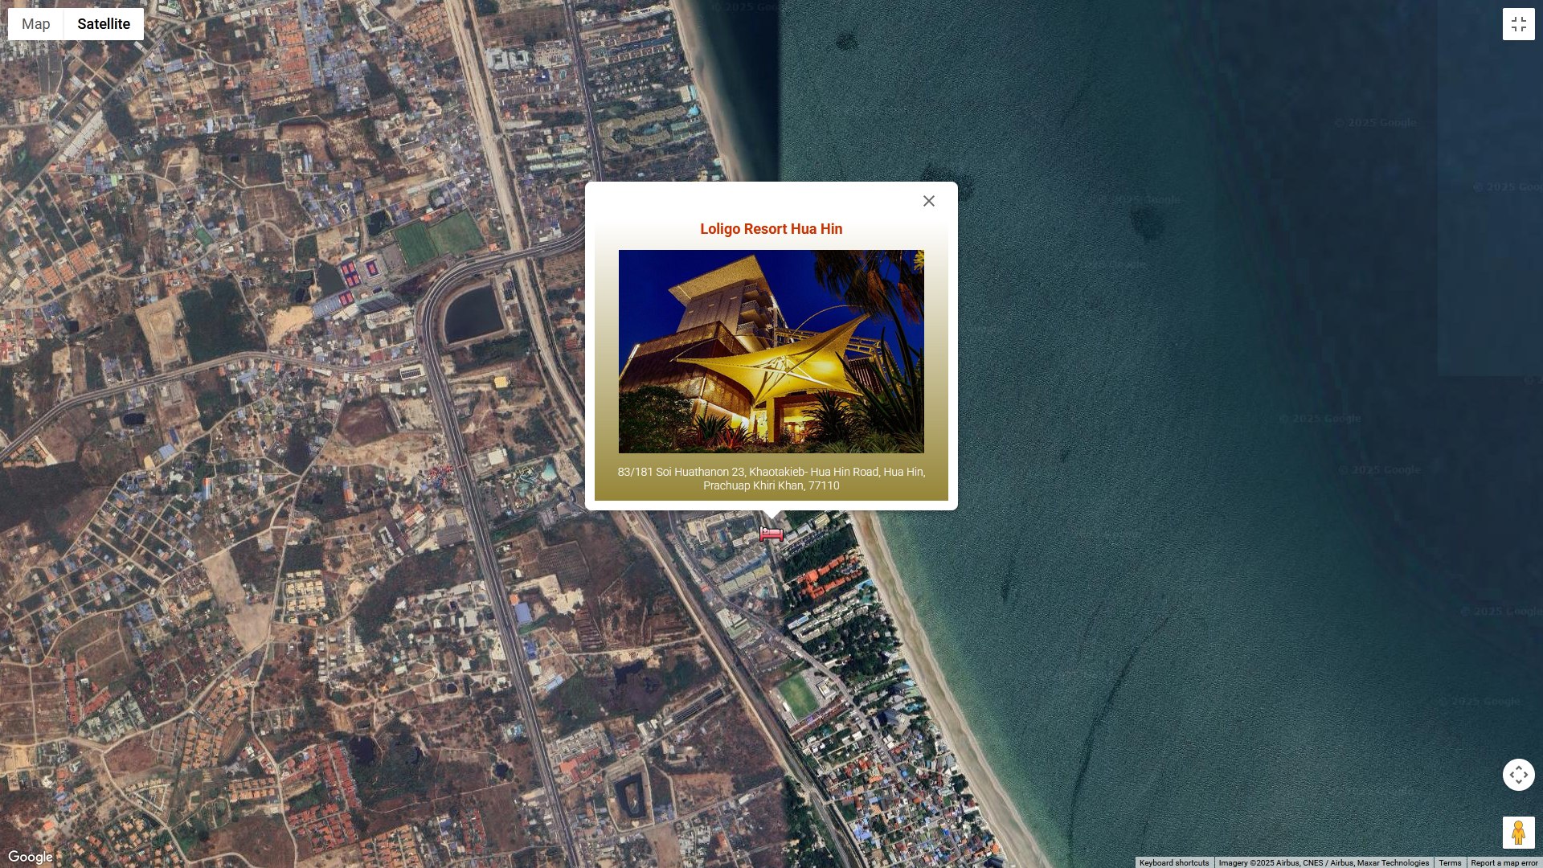Click the Soi Huathanon 23 address text
The height and width of the screenshot is (868, 1543).
point(771,478)
